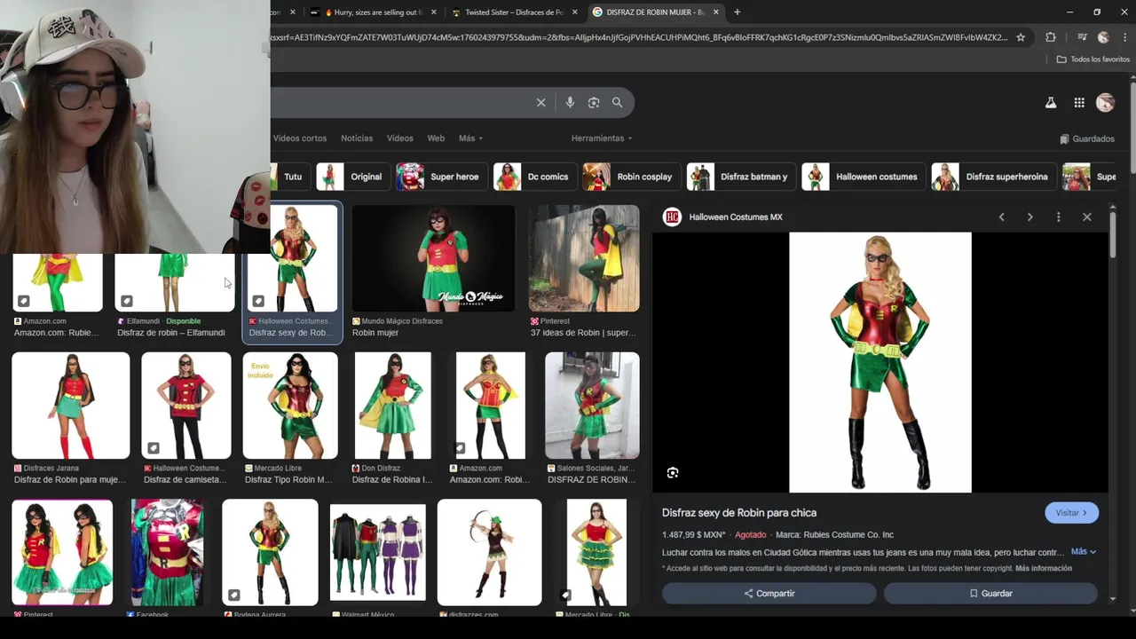
Task: Open Search Labs flask icon
Action: [x=1051, y=103]
